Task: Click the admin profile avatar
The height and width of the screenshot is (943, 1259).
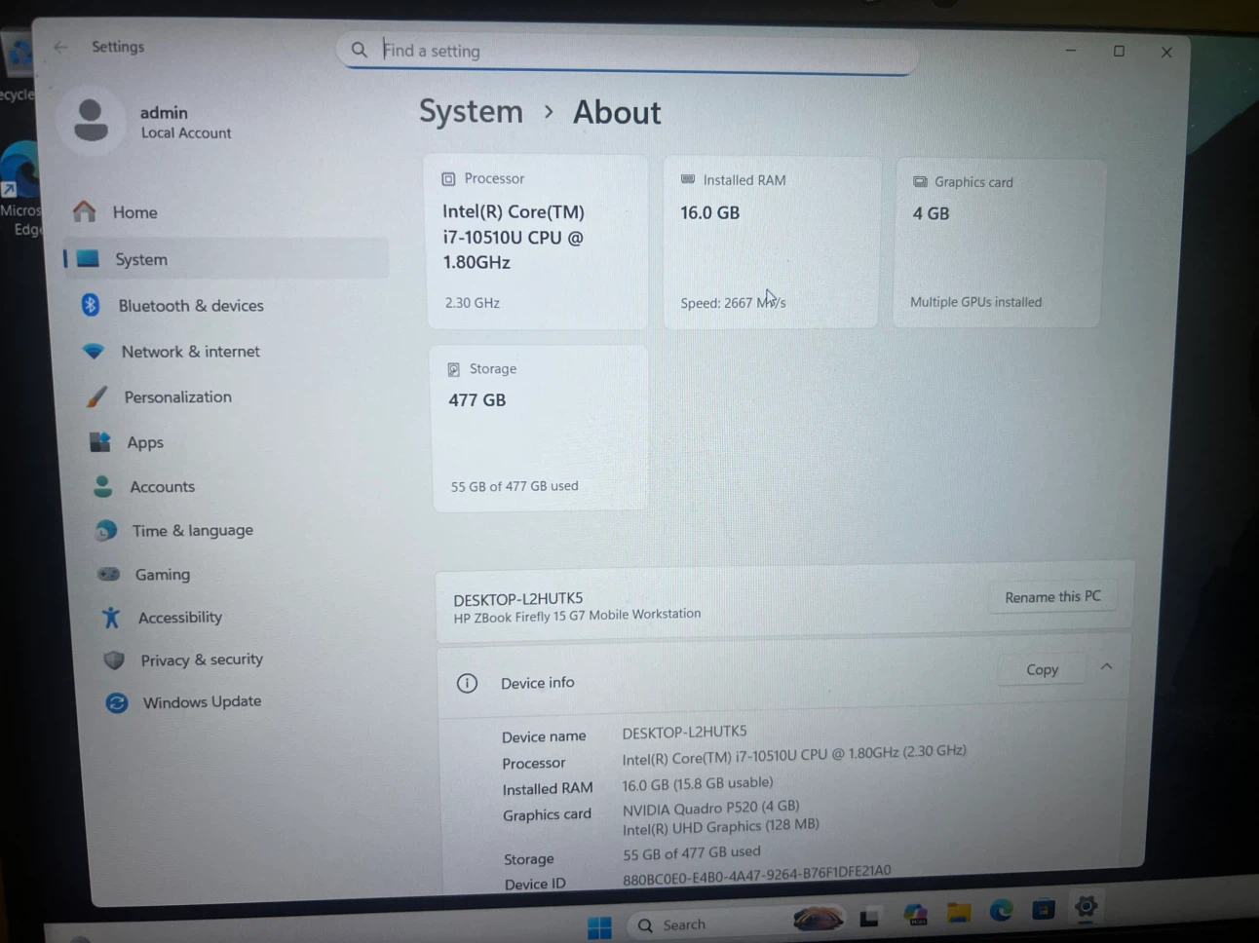Action: click(x=91, y=121)
